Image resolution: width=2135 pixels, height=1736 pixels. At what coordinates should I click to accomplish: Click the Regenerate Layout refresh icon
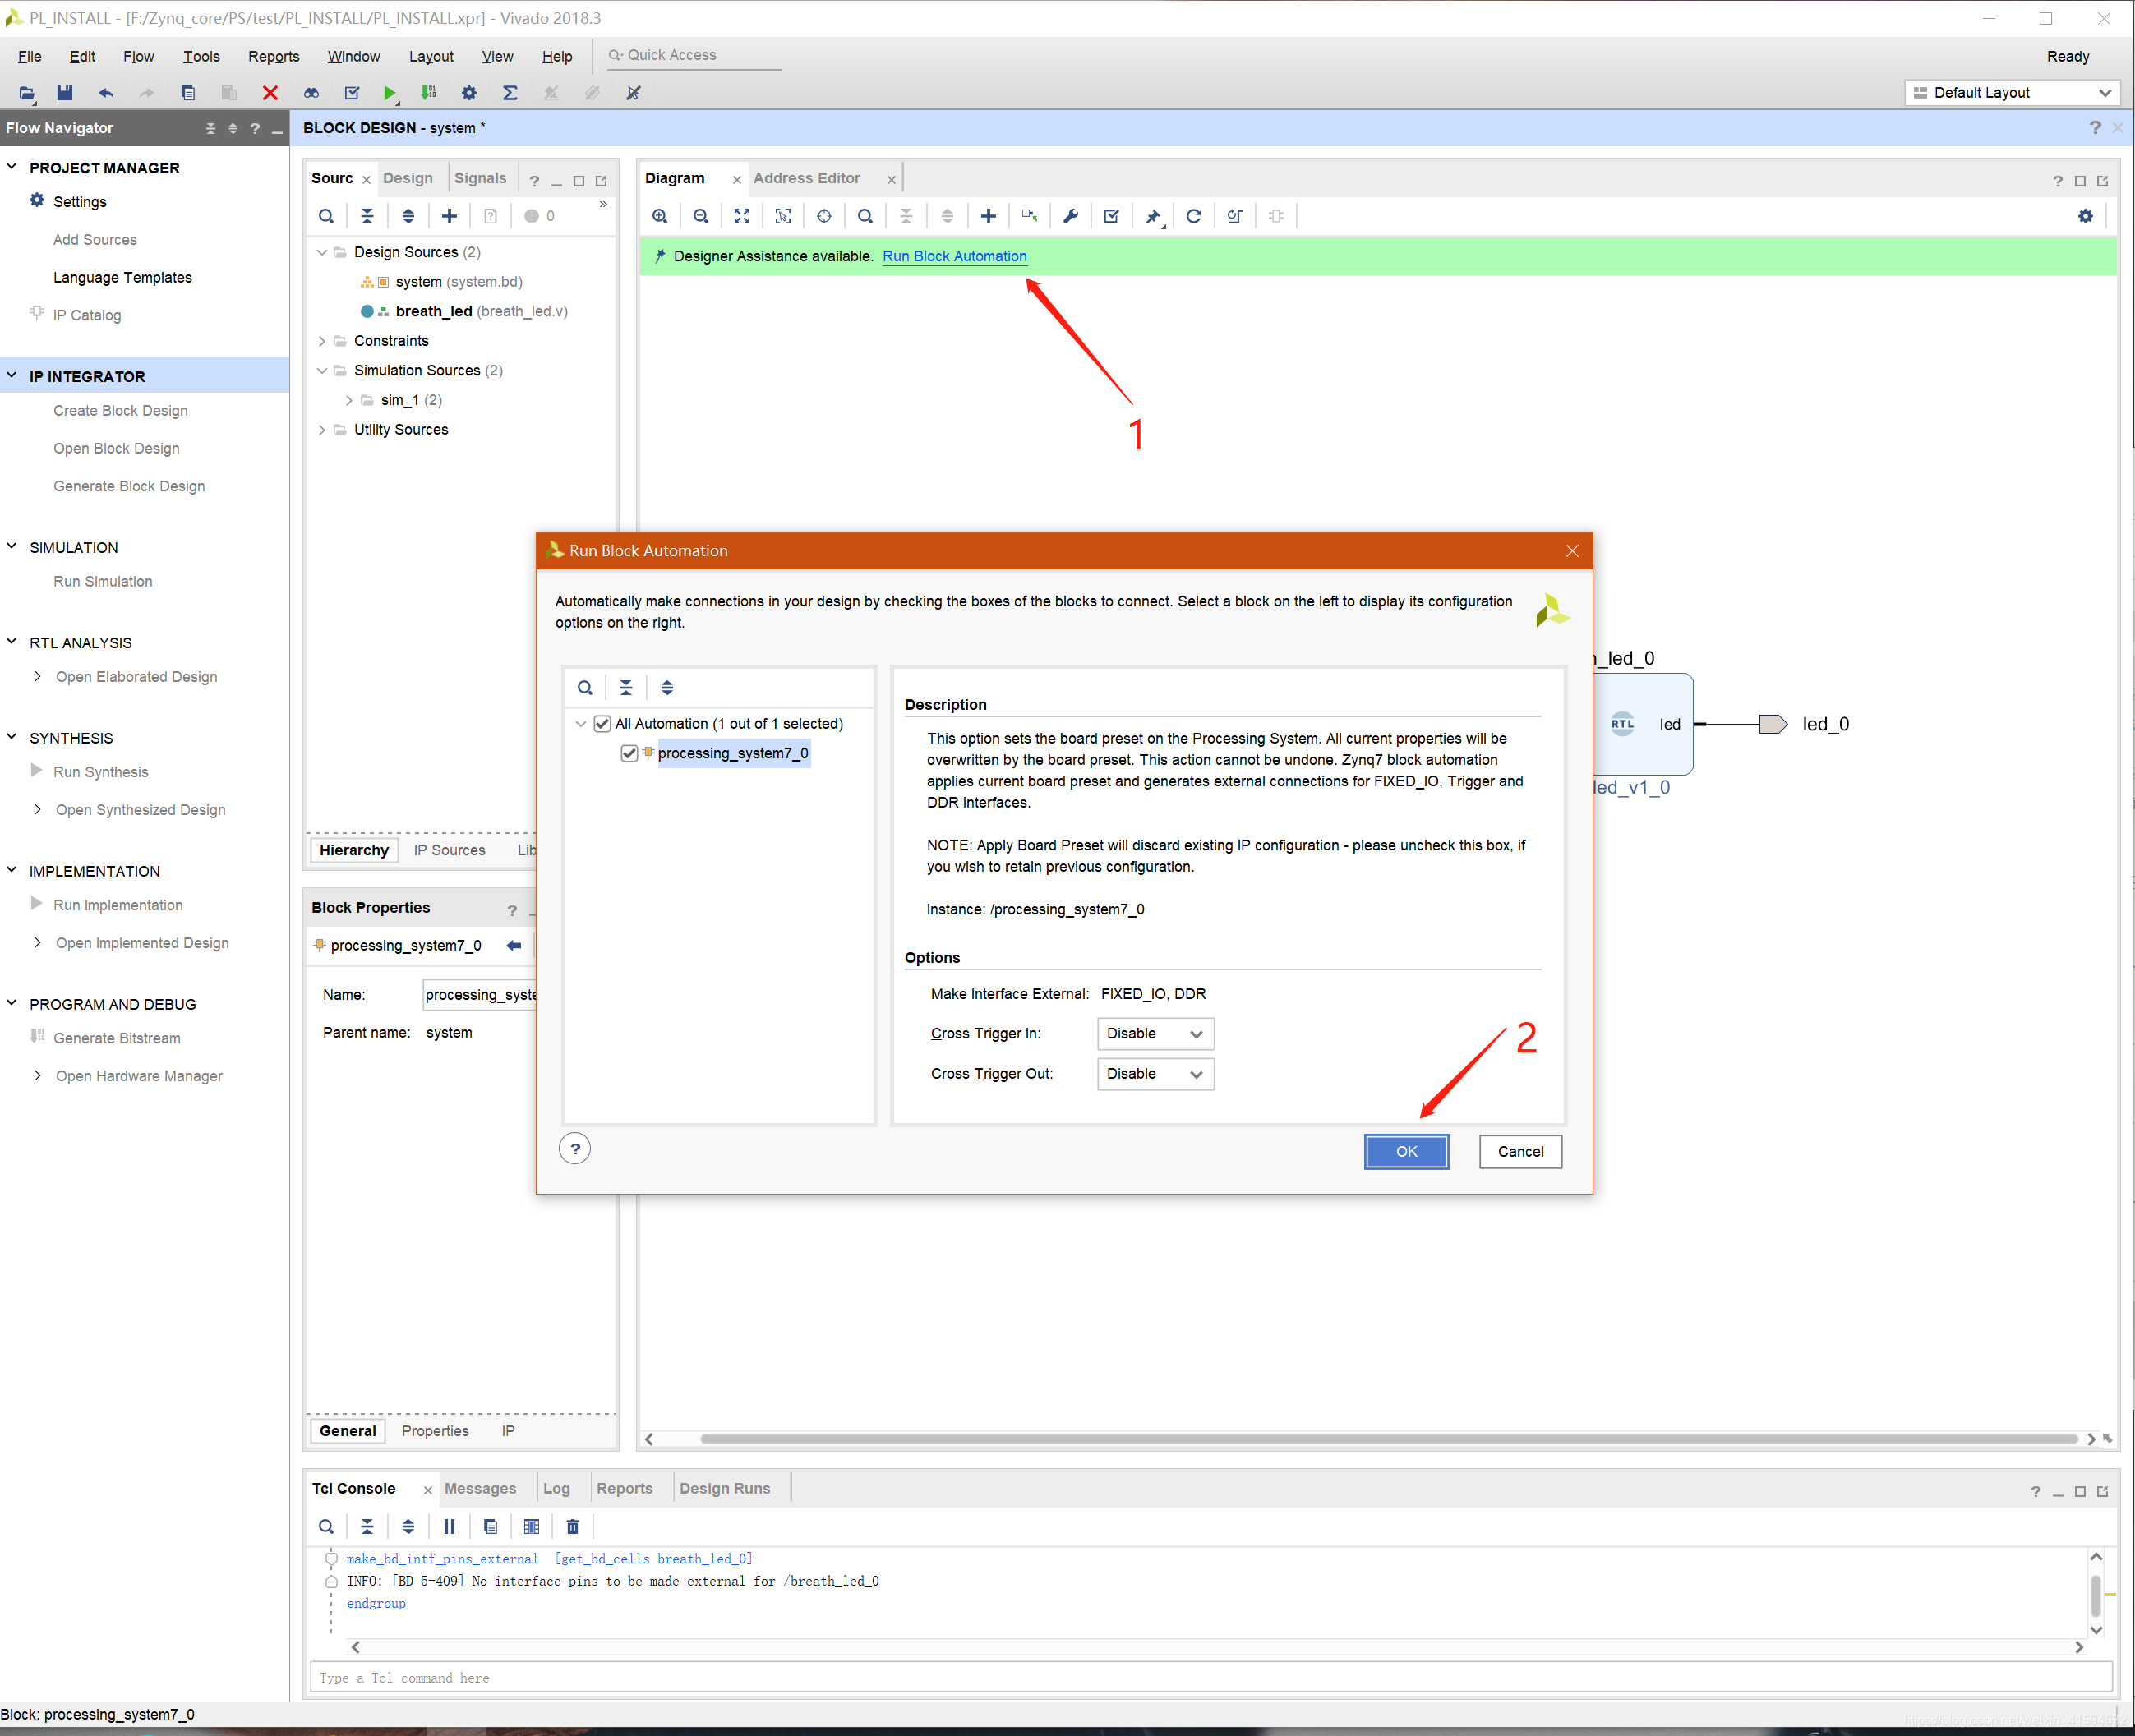(1193, 216)
